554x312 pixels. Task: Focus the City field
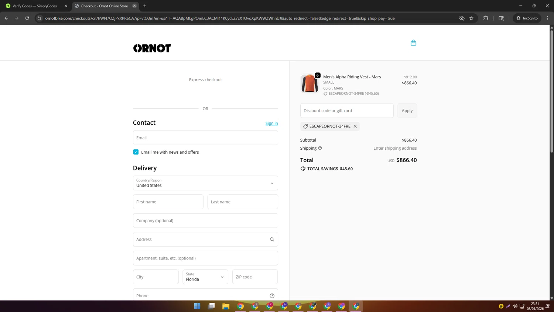click(156, 277)
